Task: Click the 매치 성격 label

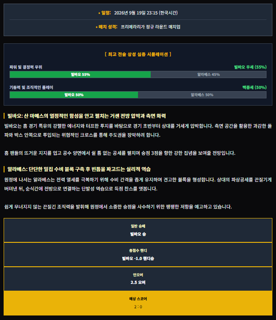Action: pos(107,27)
